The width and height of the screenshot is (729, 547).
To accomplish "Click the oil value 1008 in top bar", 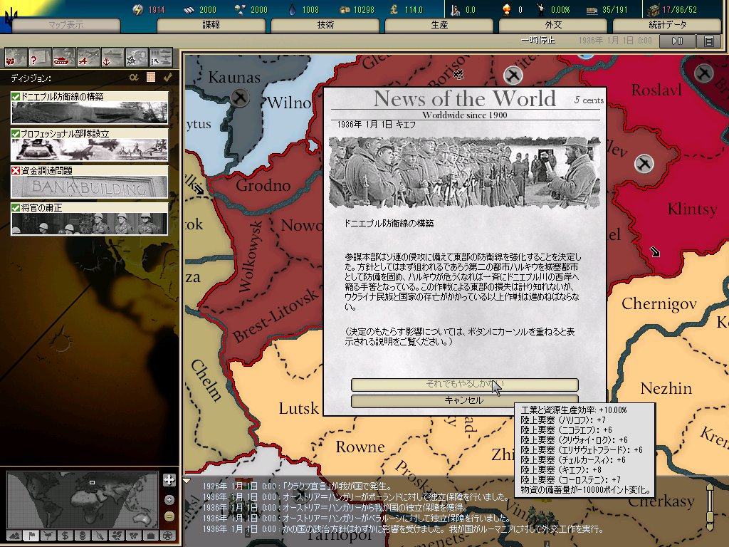I will click(310, 9).
